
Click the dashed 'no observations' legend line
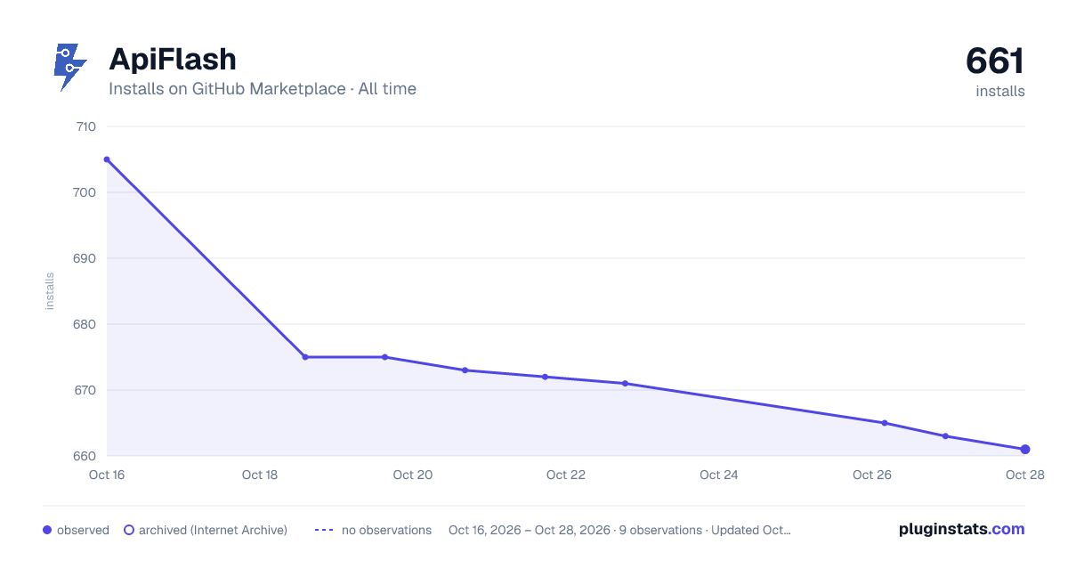(324, 530)
